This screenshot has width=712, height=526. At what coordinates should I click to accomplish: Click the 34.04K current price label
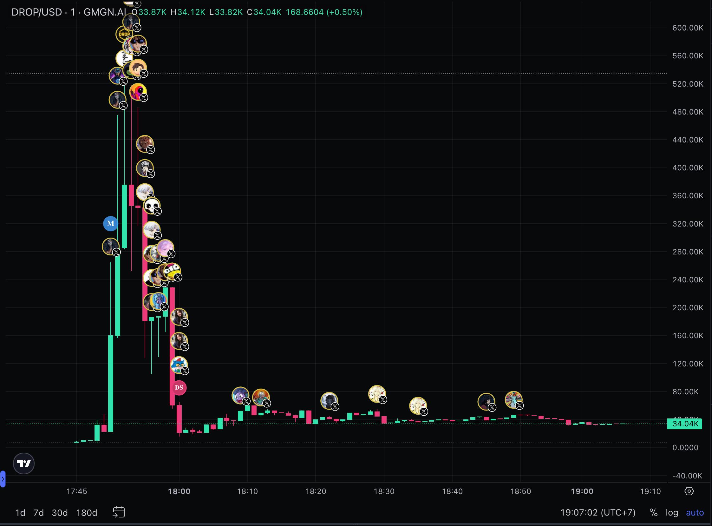tap(685, 424)
